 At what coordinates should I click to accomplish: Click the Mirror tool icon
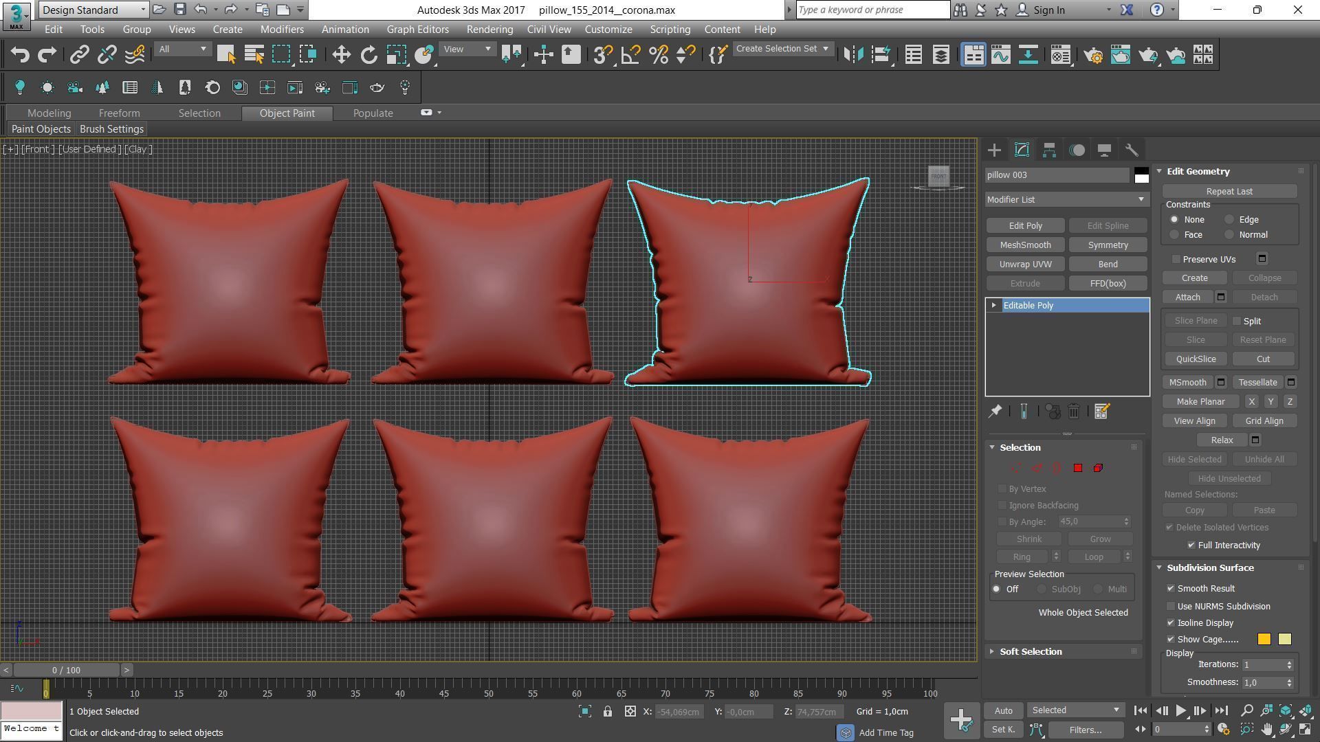tap(853, 55)
